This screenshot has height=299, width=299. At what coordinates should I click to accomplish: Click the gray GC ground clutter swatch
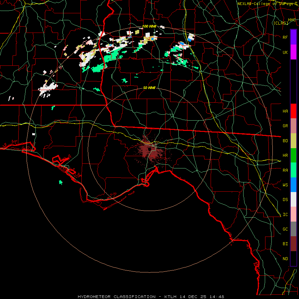(x=293, y=229)
